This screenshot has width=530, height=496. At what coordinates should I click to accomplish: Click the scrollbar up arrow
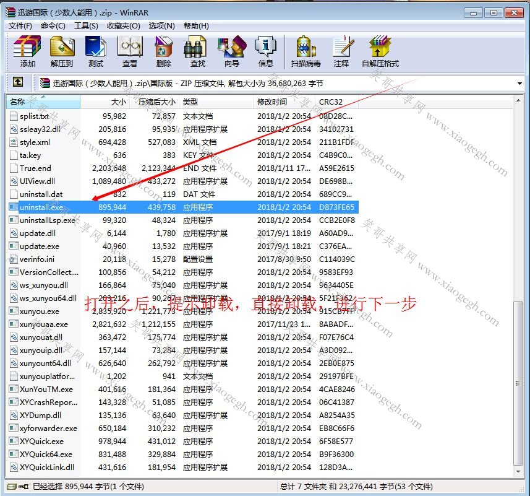click(518, 100)
